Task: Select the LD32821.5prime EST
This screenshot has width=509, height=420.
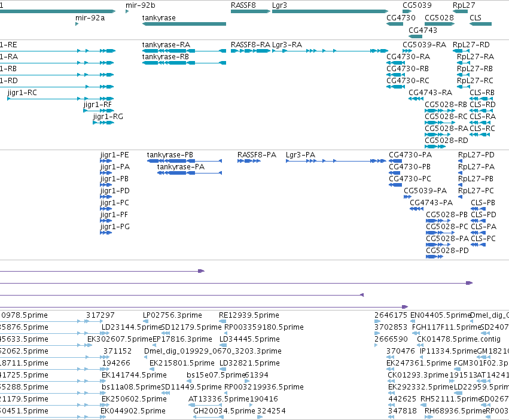Action: [x=223, y=369]
